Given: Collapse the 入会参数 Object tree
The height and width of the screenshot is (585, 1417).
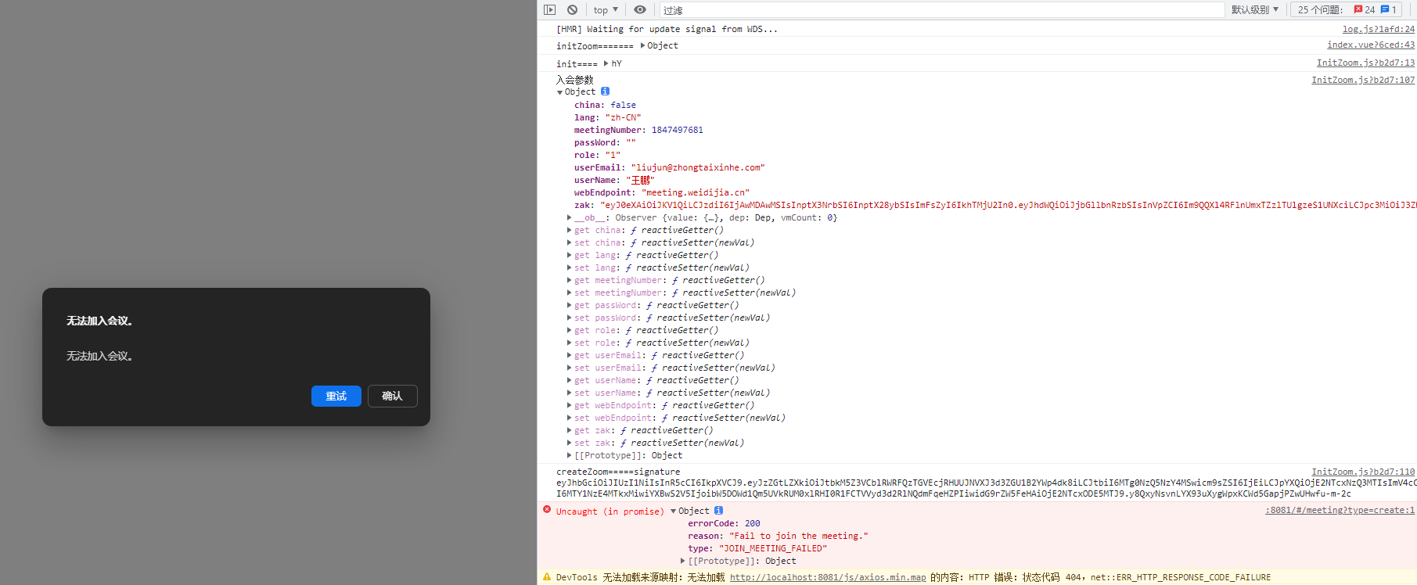Looking at the screenshot, I should (559, 92).
